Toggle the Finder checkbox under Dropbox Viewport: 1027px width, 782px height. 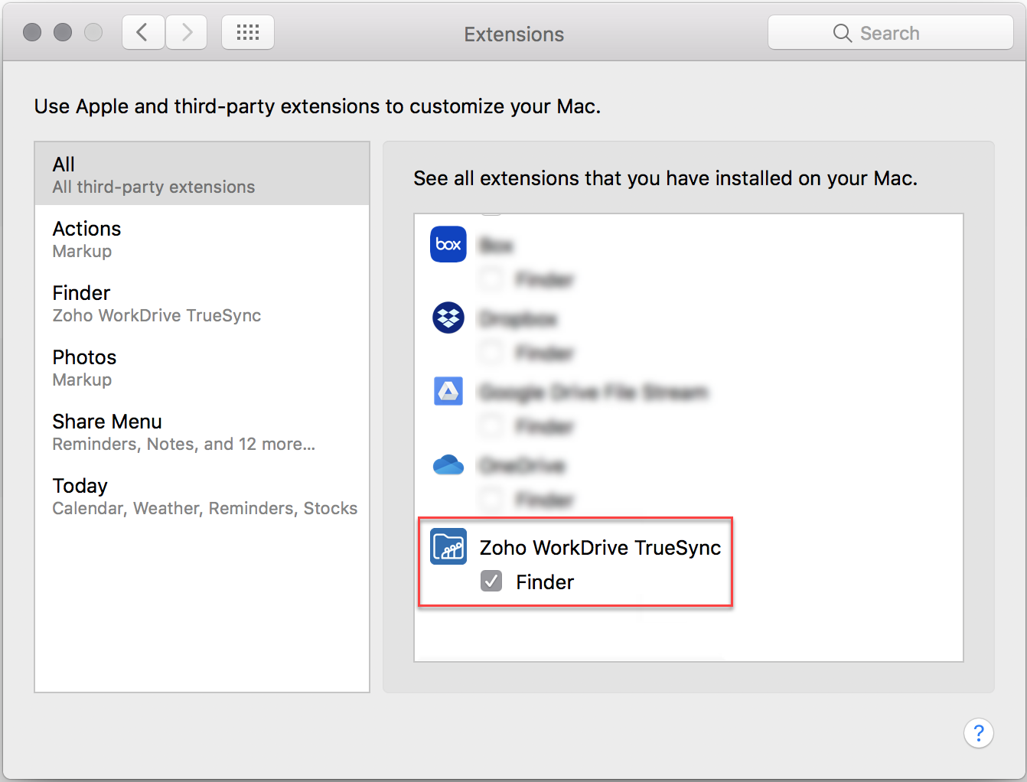[x=491, y=352]
